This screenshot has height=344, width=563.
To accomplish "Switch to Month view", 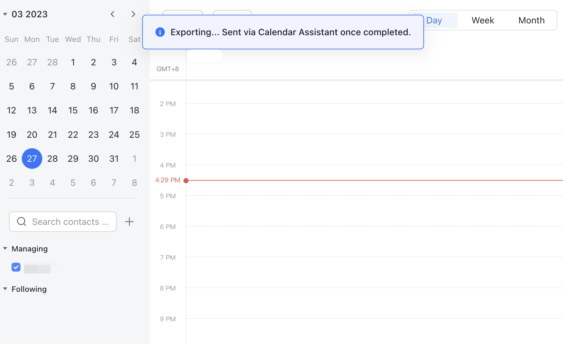I will [531, 20].
